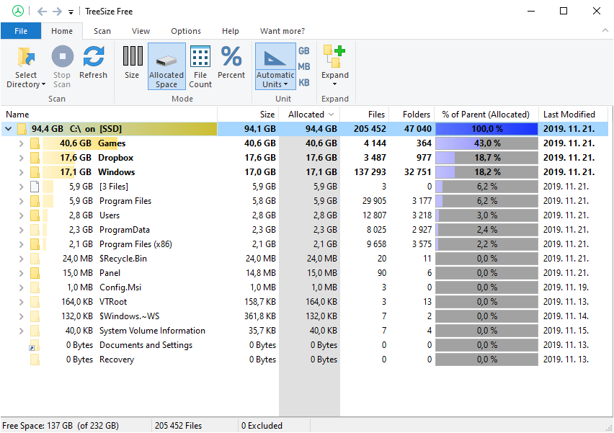Open the Options tab
Screen dimensions: 614x433
click(186, 31)
